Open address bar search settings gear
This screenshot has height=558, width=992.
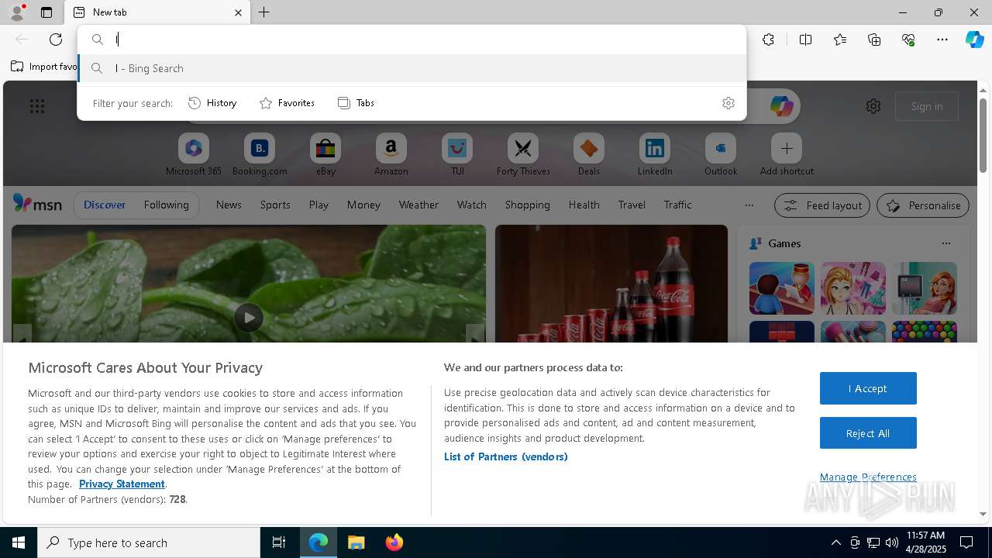[728, 103]
